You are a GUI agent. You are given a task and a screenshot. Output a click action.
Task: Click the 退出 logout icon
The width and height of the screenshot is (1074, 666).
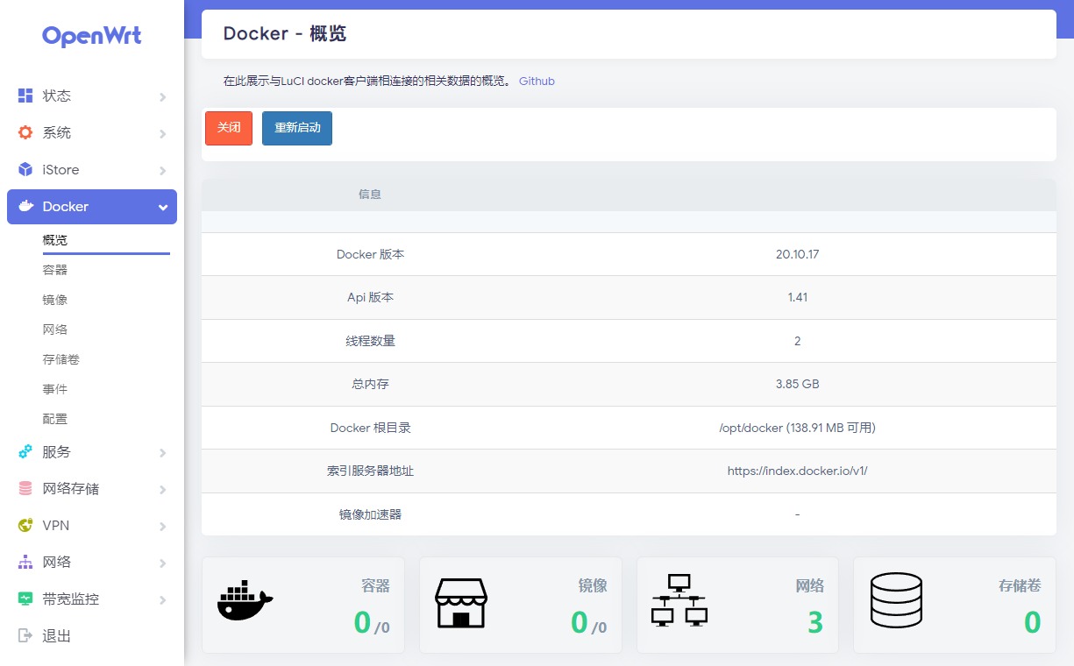click(24, 635)
